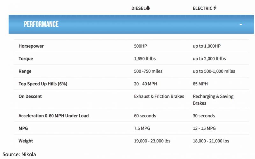Image resolution: width=255 pixels, height=159 pixels.
Task: Click Top Speed Up Hills (6%) label
Action: [x=43, y=84]
